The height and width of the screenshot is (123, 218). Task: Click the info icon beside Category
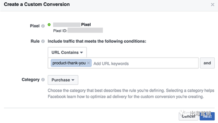43,80
